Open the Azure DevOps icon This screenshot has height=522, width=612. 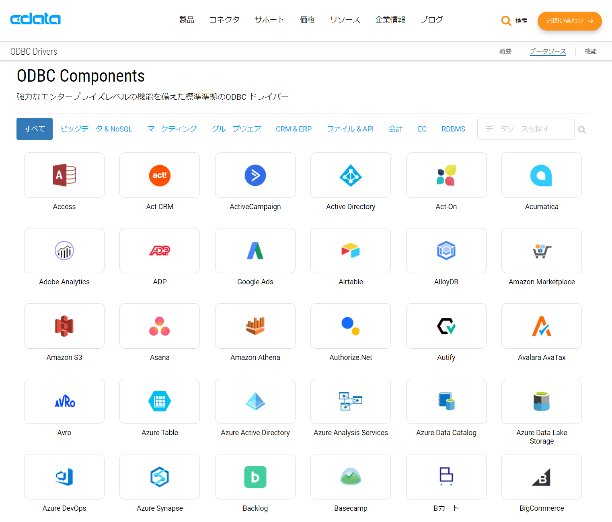[x=64, y=477]
